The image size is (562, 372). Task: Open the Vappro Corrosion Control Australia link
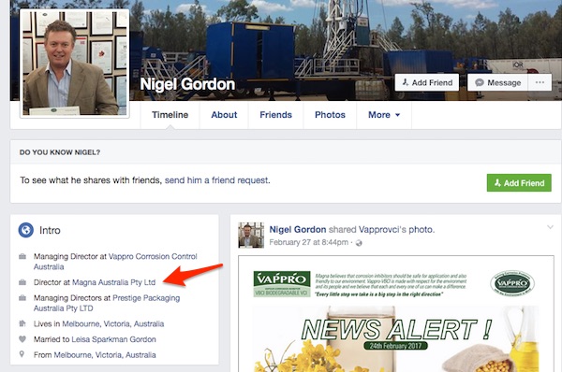coord(115,262)
